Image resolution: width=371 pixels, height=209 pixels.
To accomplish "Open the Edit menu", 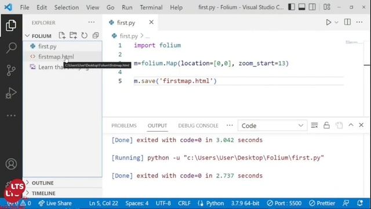I will point(42,8).
